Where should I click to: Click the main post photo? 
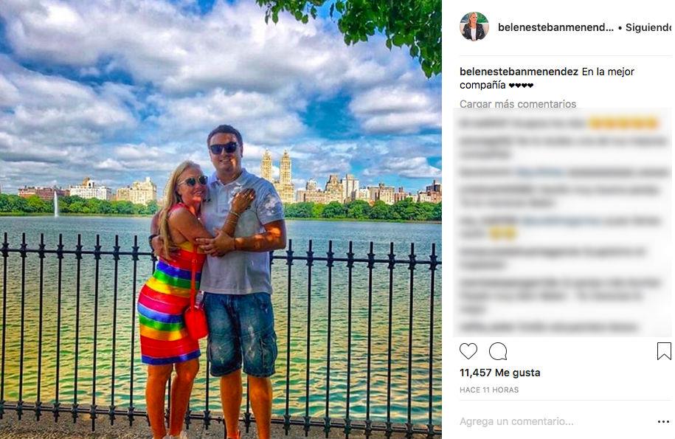(221, 220)
